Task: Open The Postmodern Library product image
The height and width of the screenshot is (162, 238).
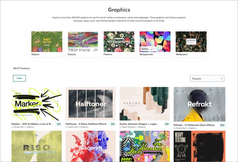Action: [145, 146]
